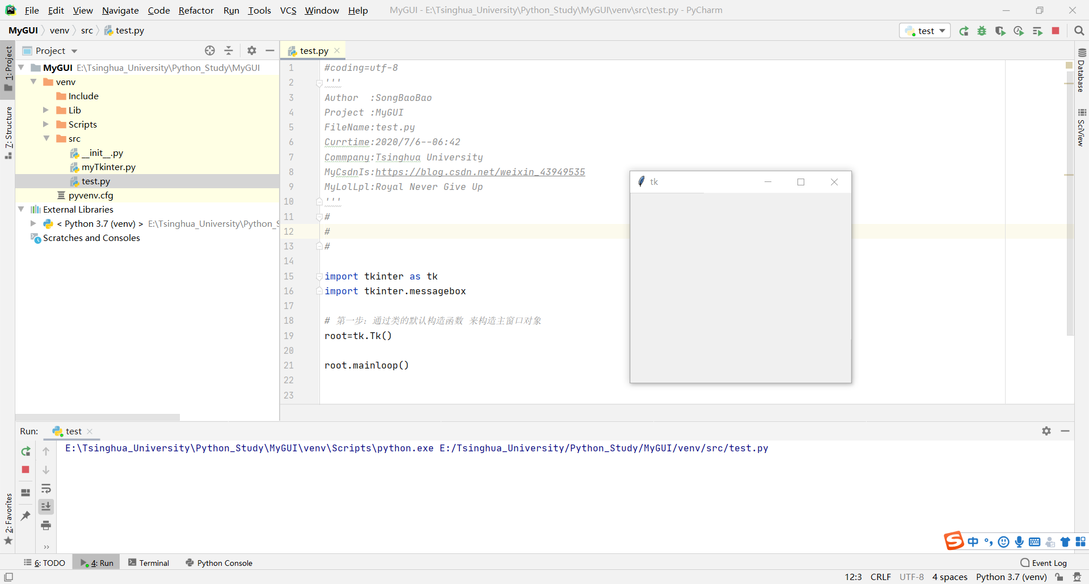Open the Refactor menu

196,10
